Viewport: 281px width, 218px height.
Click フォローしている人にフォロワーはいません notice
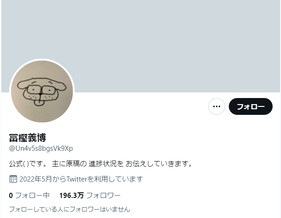tap(69, 210)
